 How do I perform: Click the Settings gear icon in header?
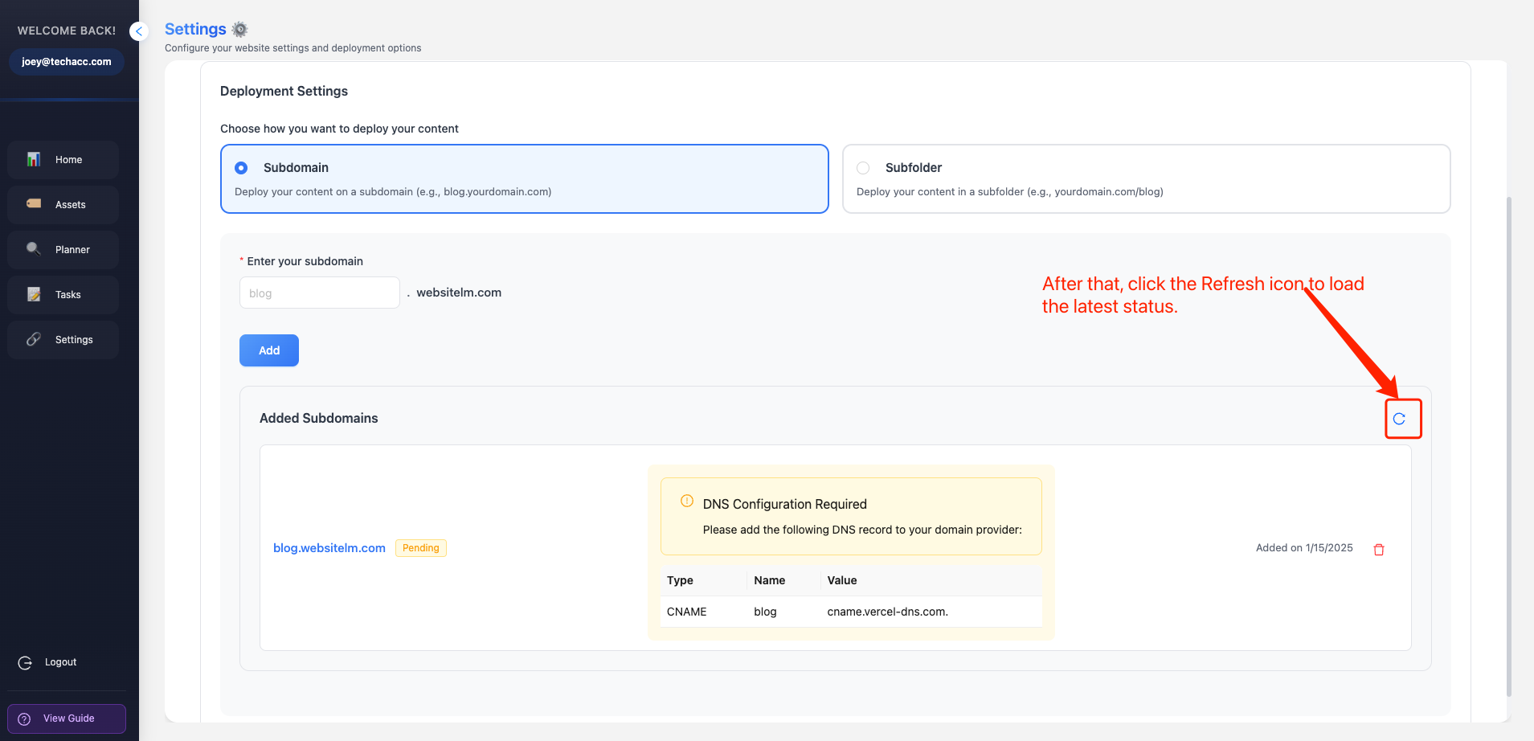[239, 30]
